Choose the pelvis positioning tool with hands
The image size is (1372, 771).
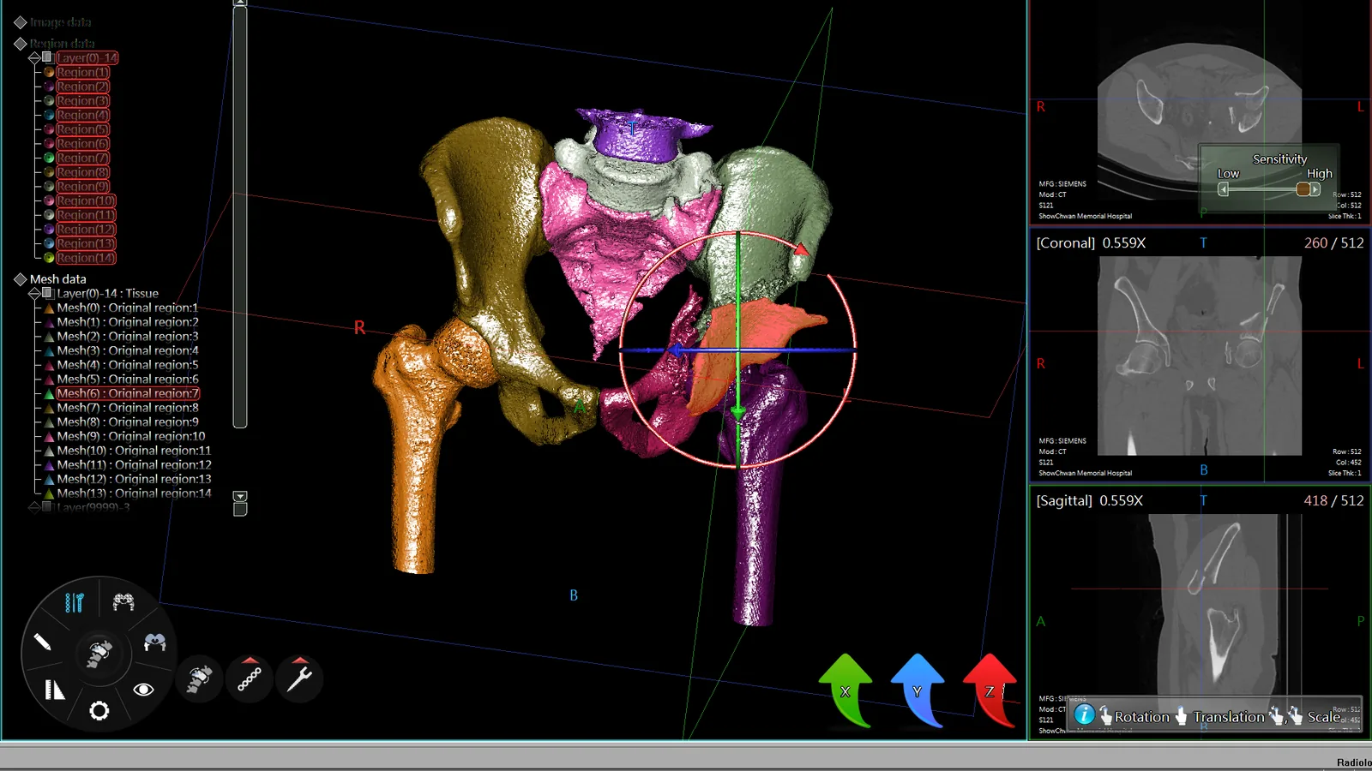coord(155,642)
